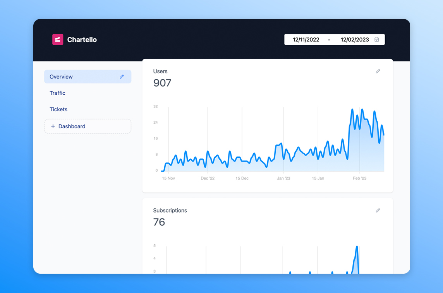
Task: Click the plus icon before Dashboard
Action: 53,126
